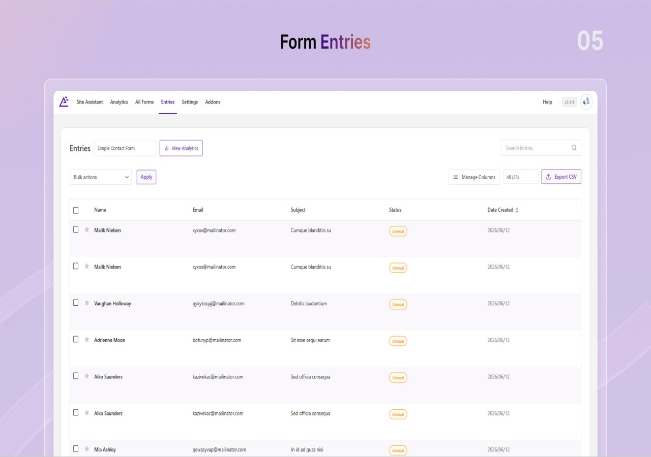Click the magnifier icon in Search Entries

574,148
